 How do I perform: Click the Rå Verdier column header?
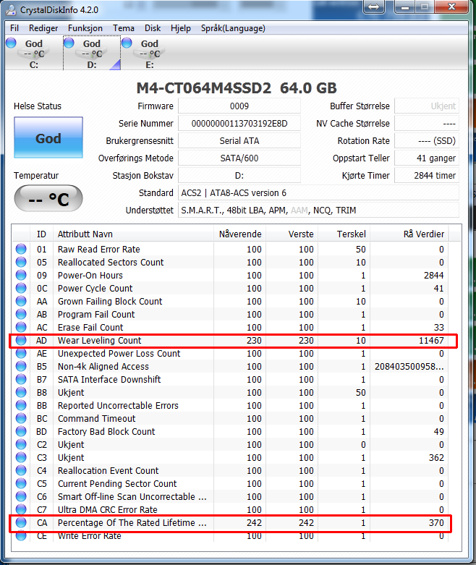pyautogui.click(x=409, y=234)
